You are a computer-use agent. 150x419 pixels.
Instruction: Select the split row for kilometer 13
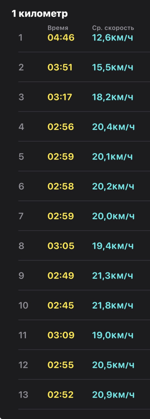pos(84,395)
